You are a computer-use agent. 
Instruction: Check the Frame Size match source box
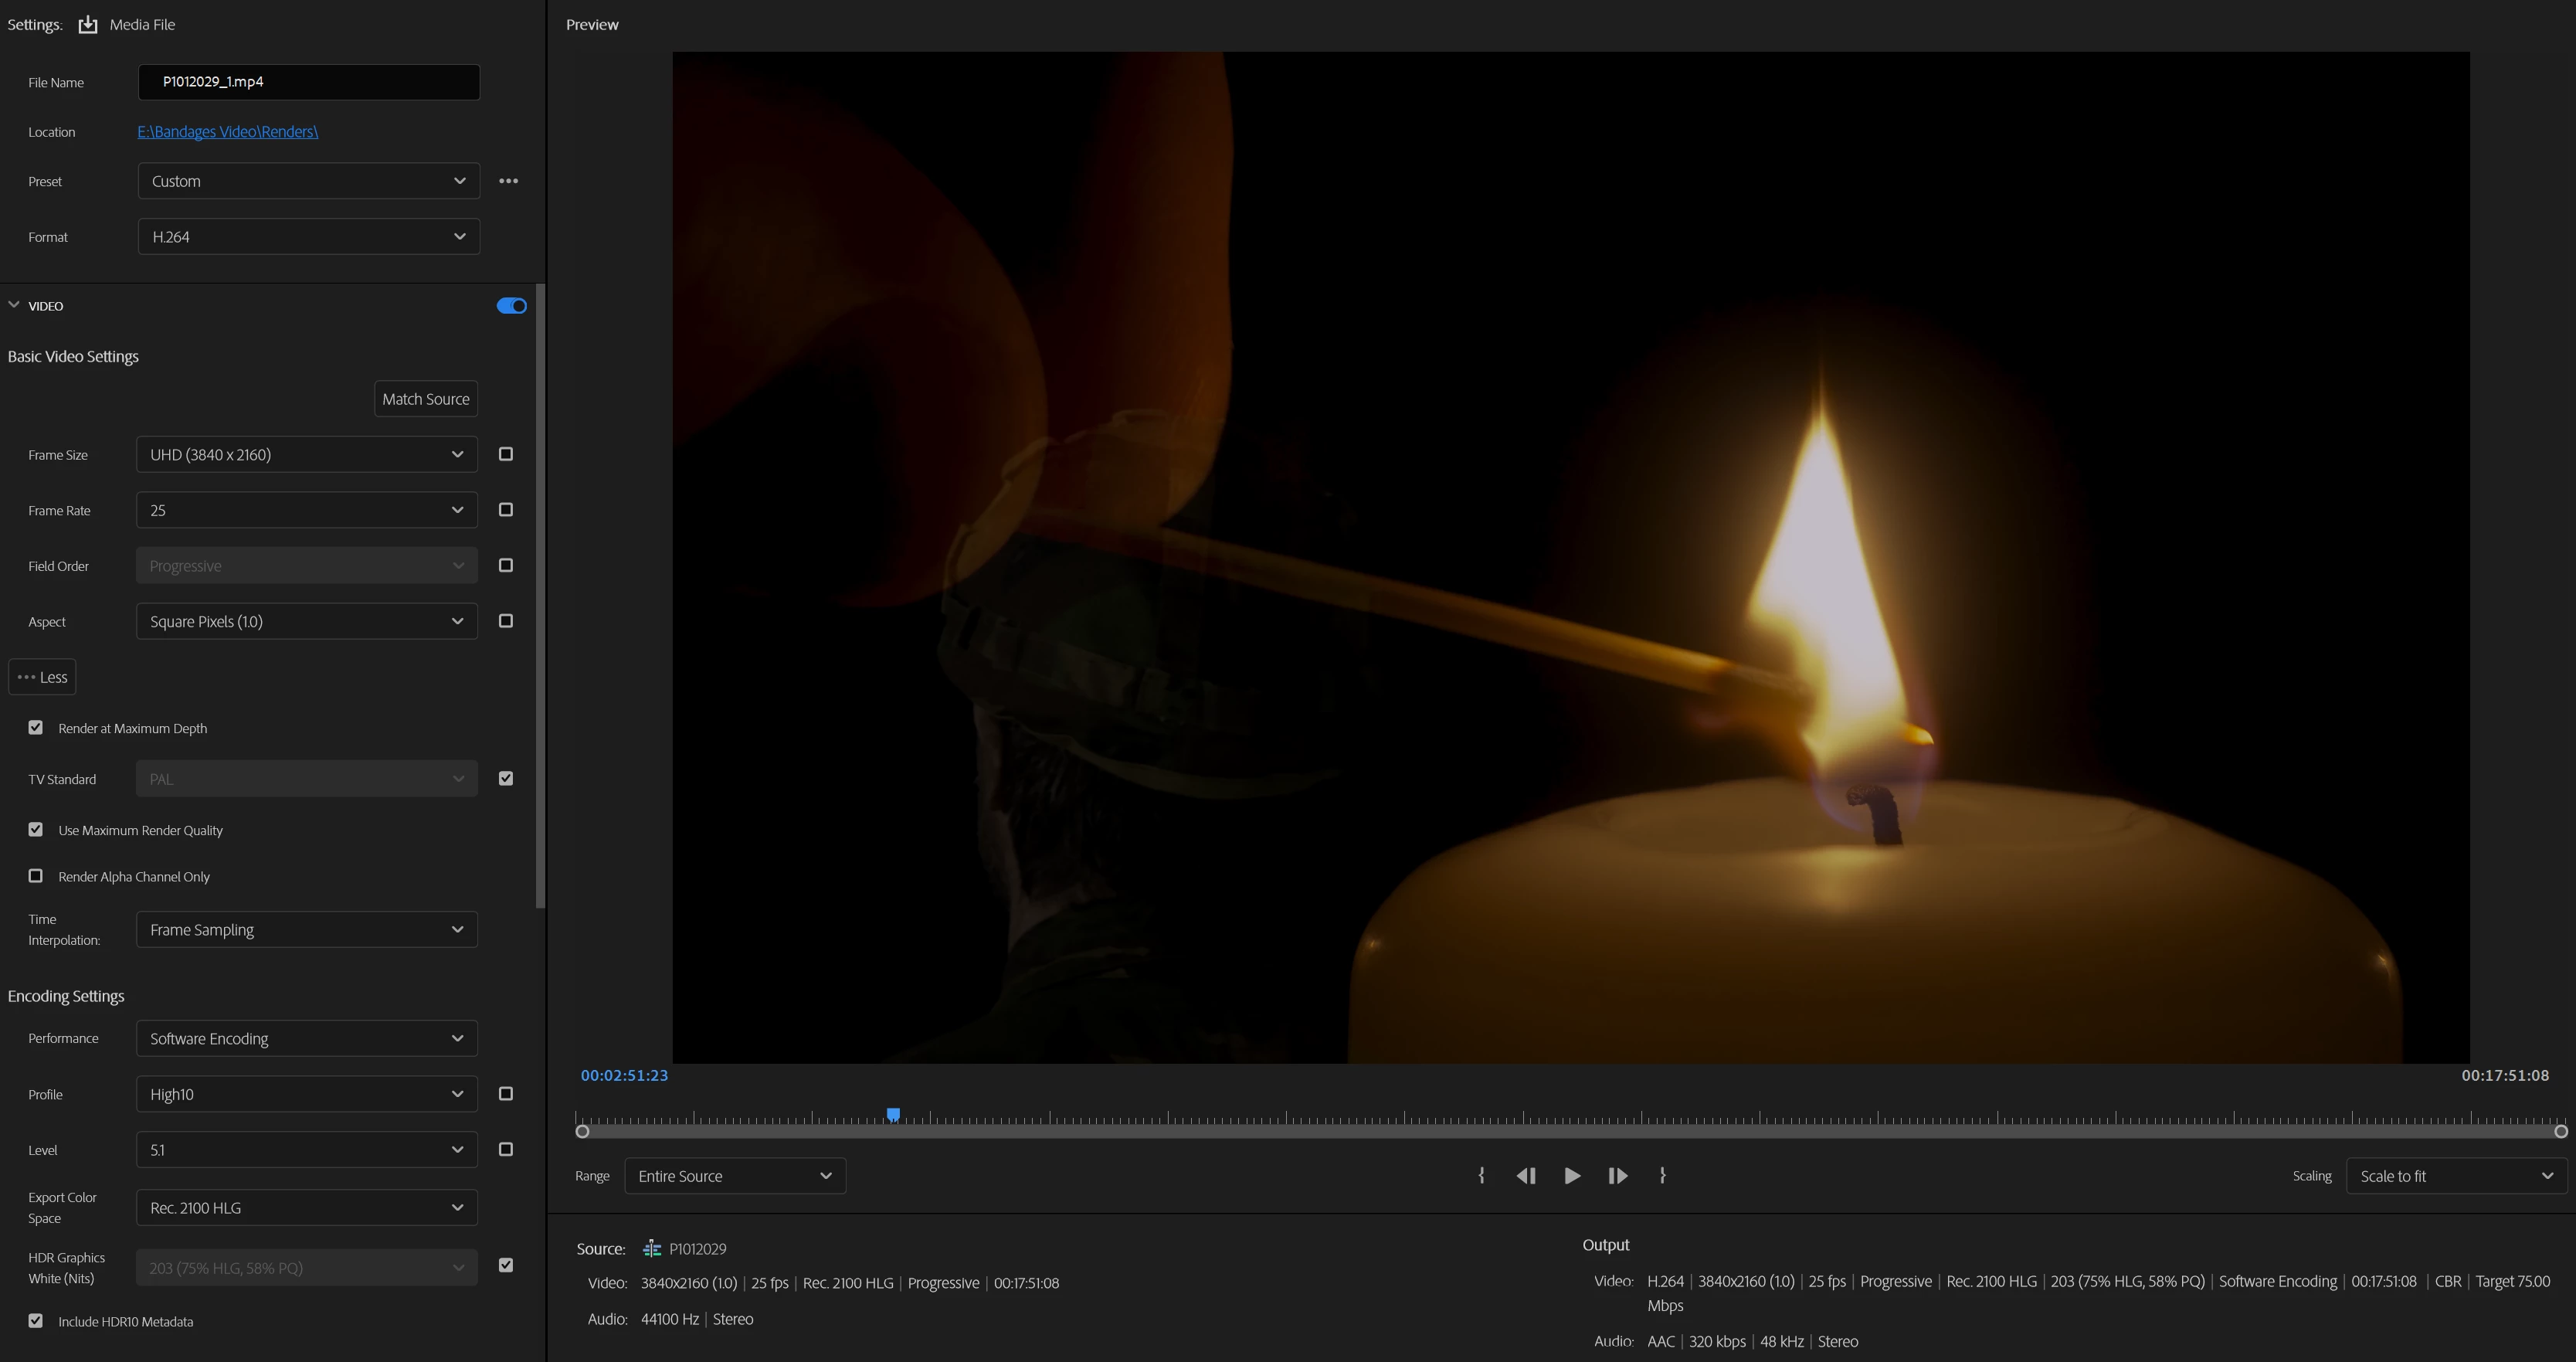pyautogui.click(x=506, y=454)
